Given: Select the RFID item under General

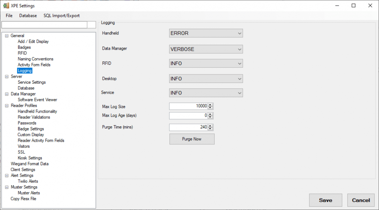Looking at the screenshot, I should (22, 53).
